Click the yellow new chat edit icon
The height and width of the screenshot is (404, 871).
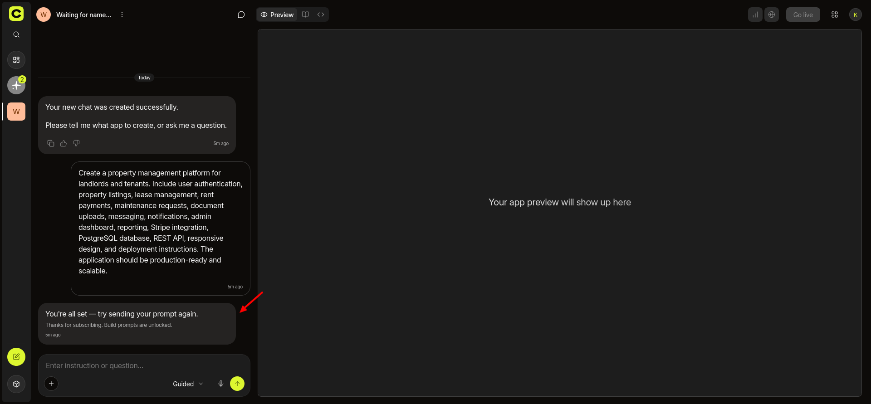[16, 357]
